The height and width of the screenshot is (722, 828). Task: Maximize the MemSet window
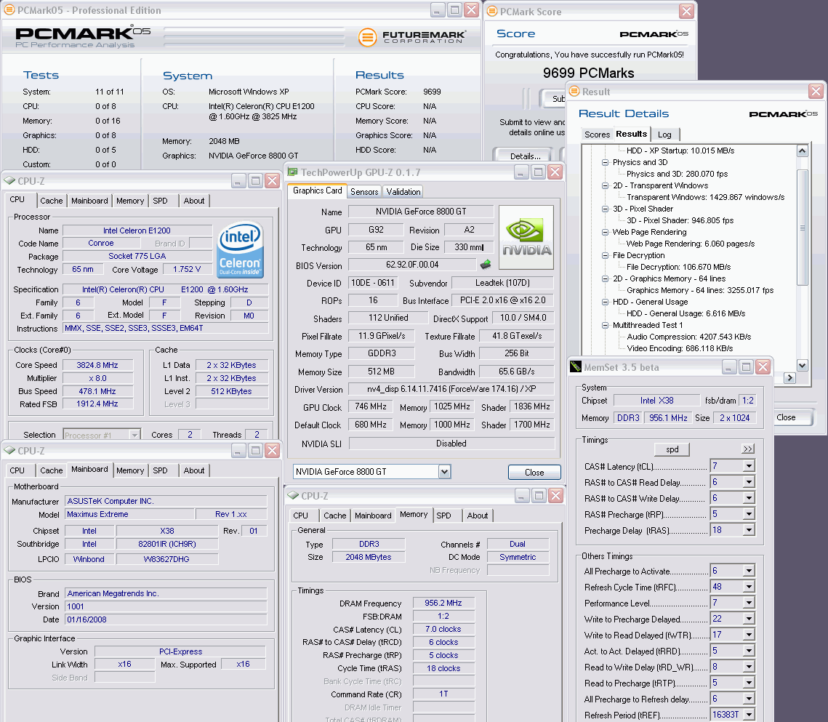[x=746, y=367]
